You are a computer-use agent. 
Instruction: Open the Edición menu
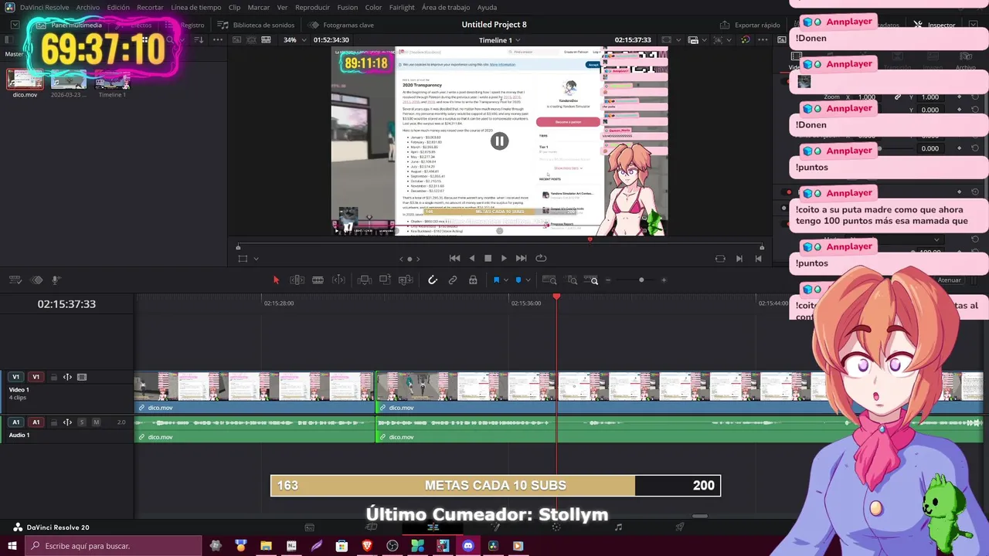tap(118, 7)
